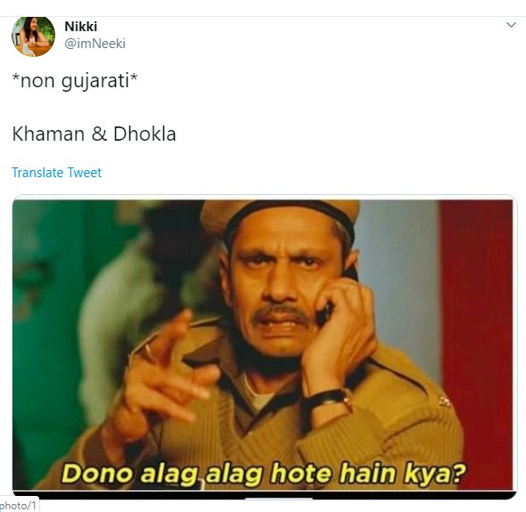Click the 'Khaman & Dhokla' tweet line

(94, 134)
